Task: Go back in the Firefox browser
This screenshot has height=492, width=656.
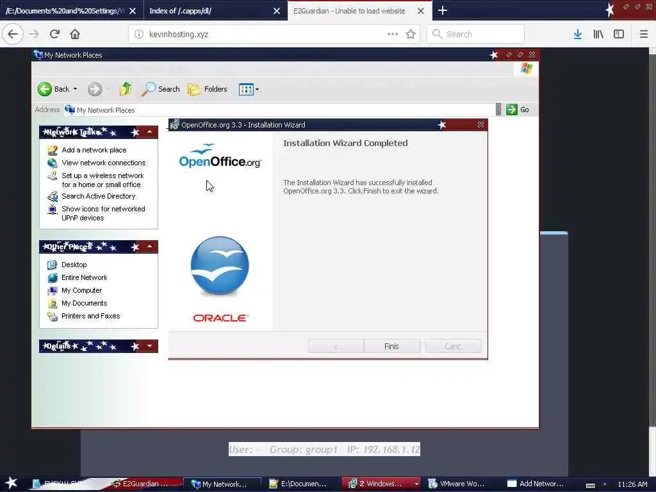Action: click(x=13, y=34)
